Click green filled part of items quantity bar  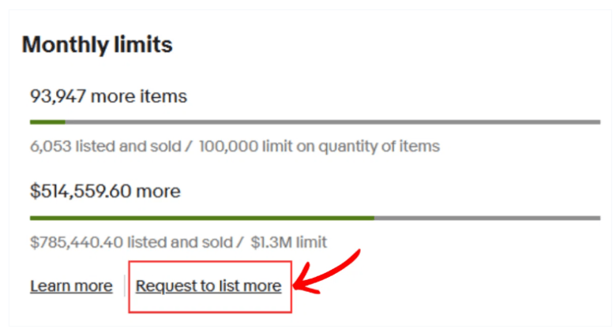47,122
